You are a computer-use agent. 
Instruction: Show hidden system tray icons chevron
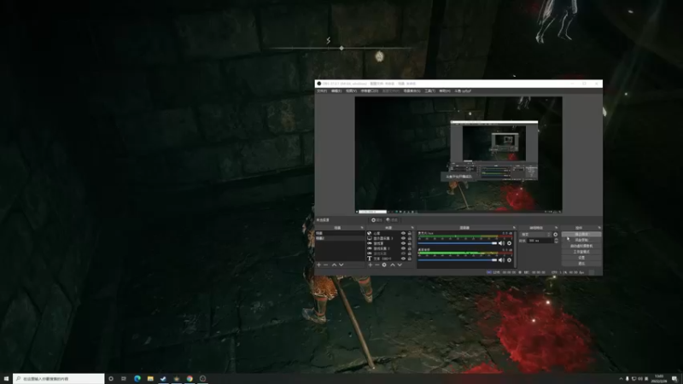coord(622,379)
